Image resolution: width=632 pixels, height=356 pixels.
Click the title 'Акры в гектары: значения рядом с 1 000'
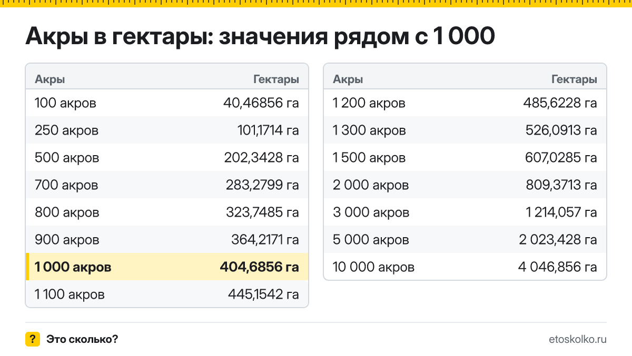click(260, 37)
